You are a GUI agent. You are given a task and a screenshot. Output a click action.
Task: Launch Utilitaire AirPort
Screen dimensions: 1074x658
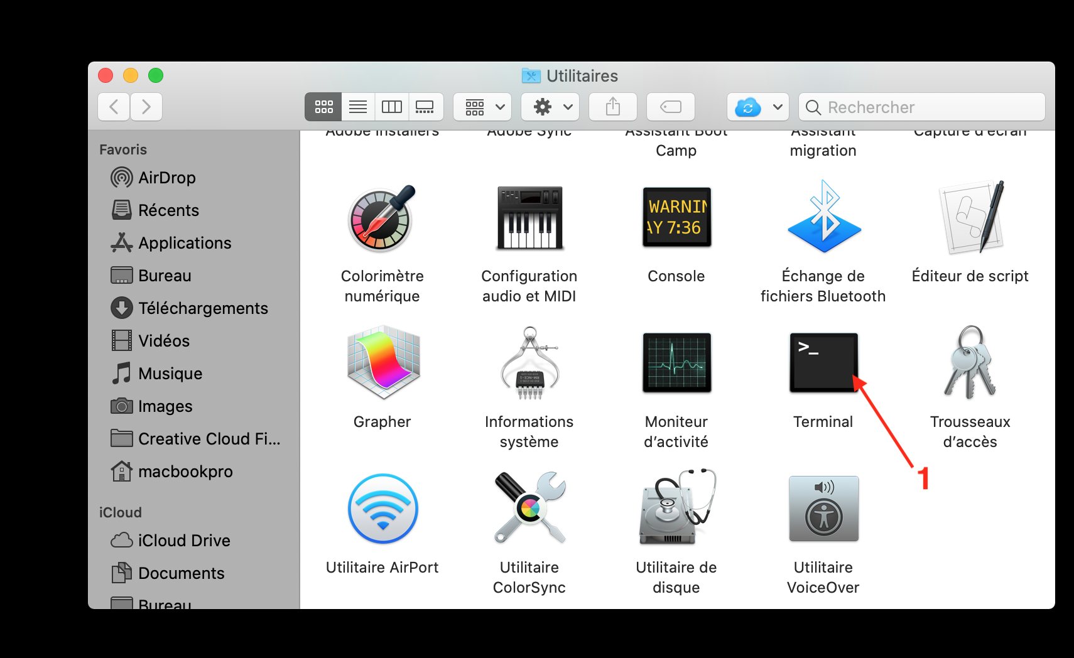click(382, 508)
